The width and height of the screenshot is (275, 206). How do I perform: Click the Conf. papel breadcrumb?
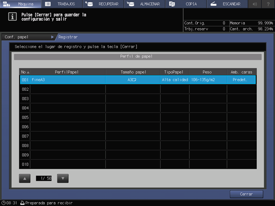pyautogui.click(x=28, y=37)
